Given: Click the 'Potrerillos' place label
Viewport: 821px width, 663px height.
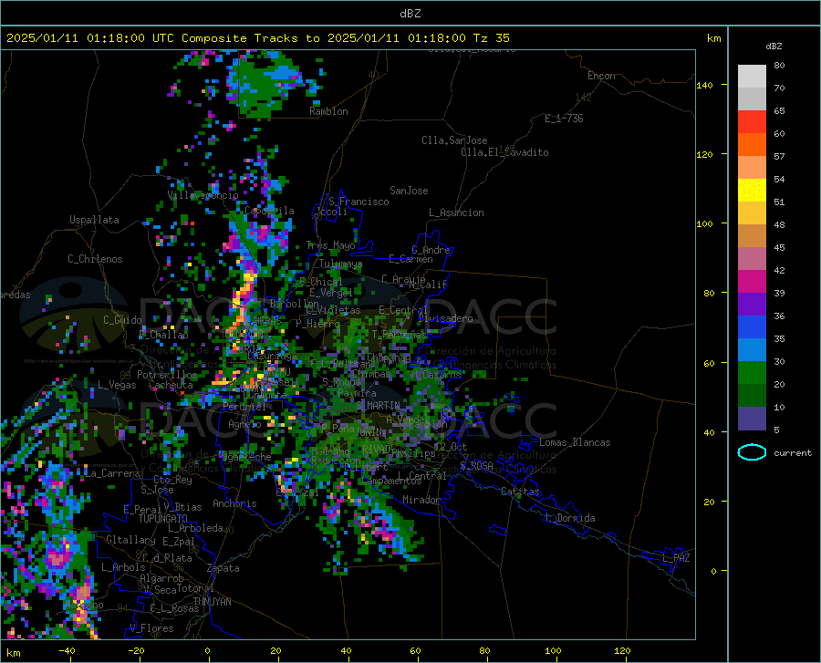Looking at the screenshot, I should click(167, 375).
